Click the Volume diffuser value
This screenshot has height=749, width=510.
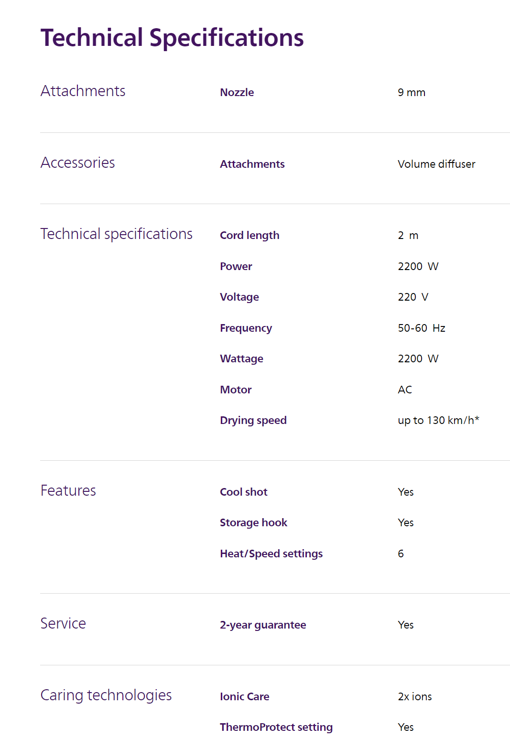(x=436, y=164)
